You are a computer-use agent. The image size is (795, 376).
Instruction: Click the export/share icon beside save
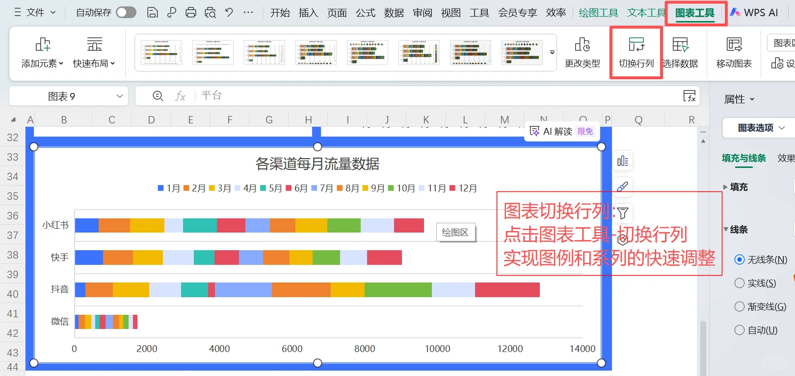click(172, 12)
